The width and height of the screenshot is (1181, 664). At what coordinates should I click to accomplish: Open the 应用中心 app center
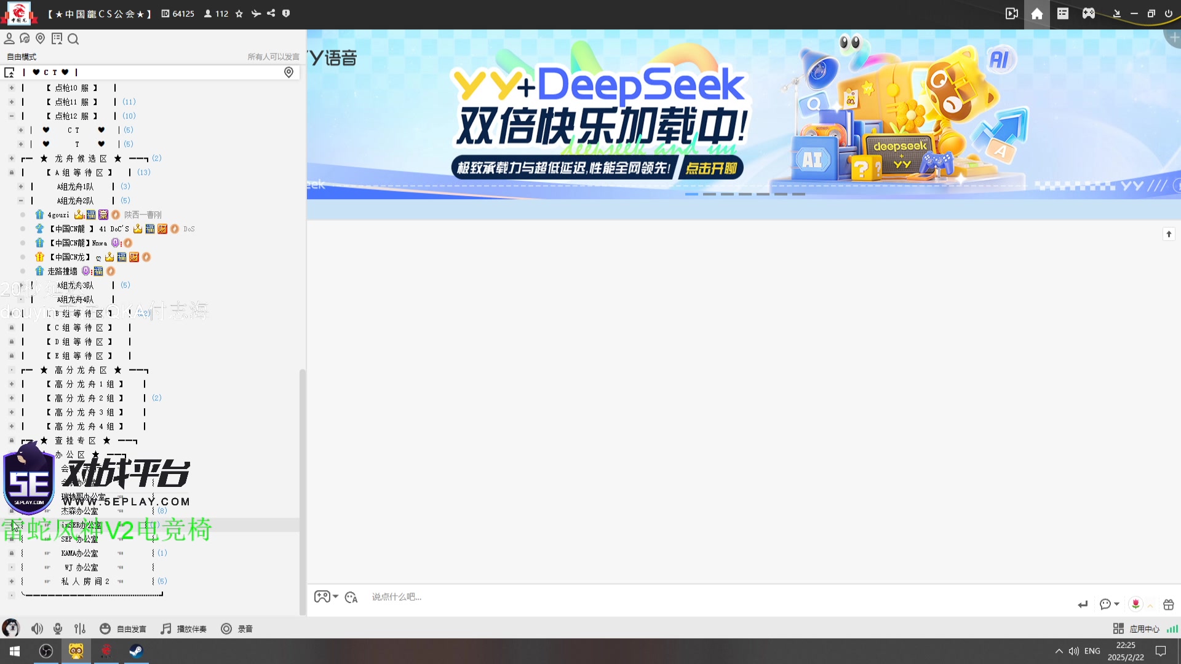(1136, 629)
